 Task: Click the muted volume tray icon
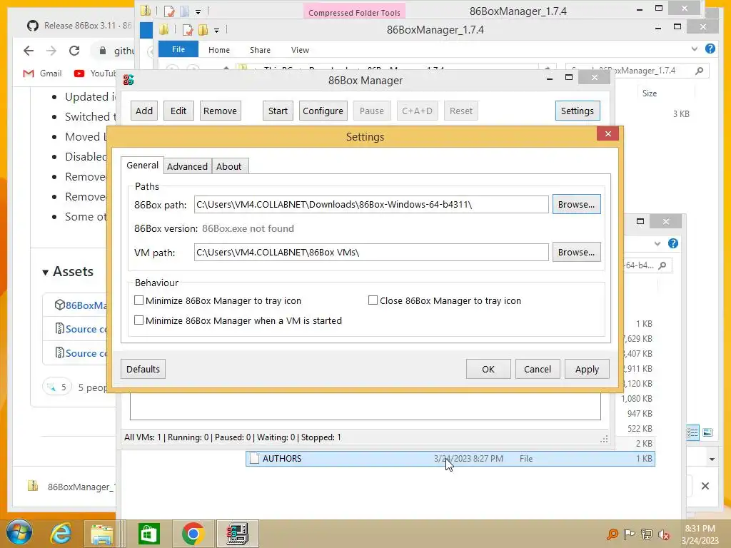664,534
